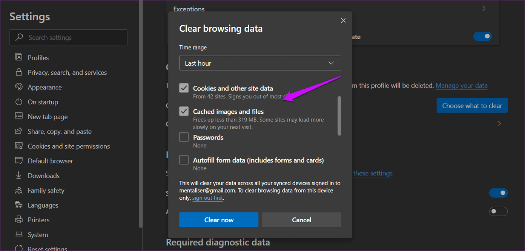
Task: Check the Passwords checkbox
Action: point(184,137)
